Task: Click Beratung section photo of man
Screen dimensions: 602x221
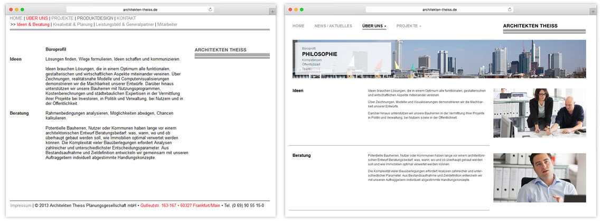Action: coord(539,178)
